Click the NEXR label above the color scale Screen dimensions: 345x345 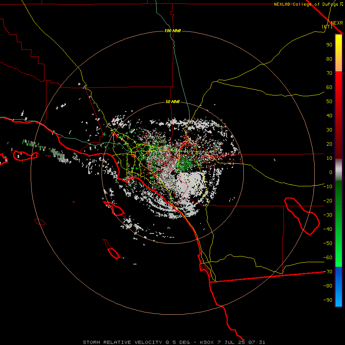(337, 23)
